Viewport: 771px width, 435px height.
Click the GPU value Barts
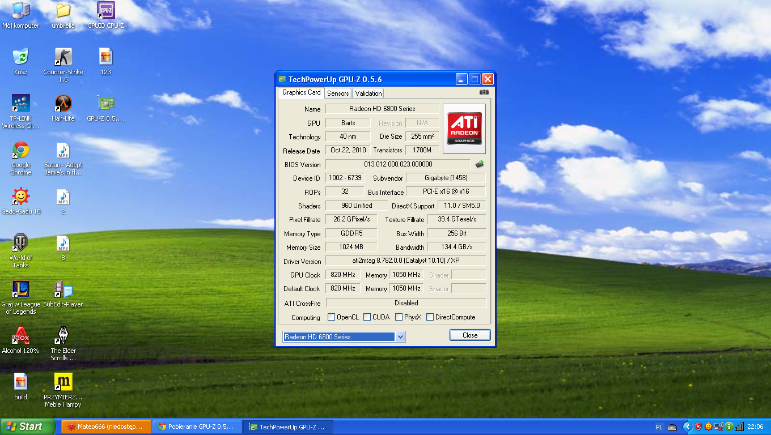point(348,123)
